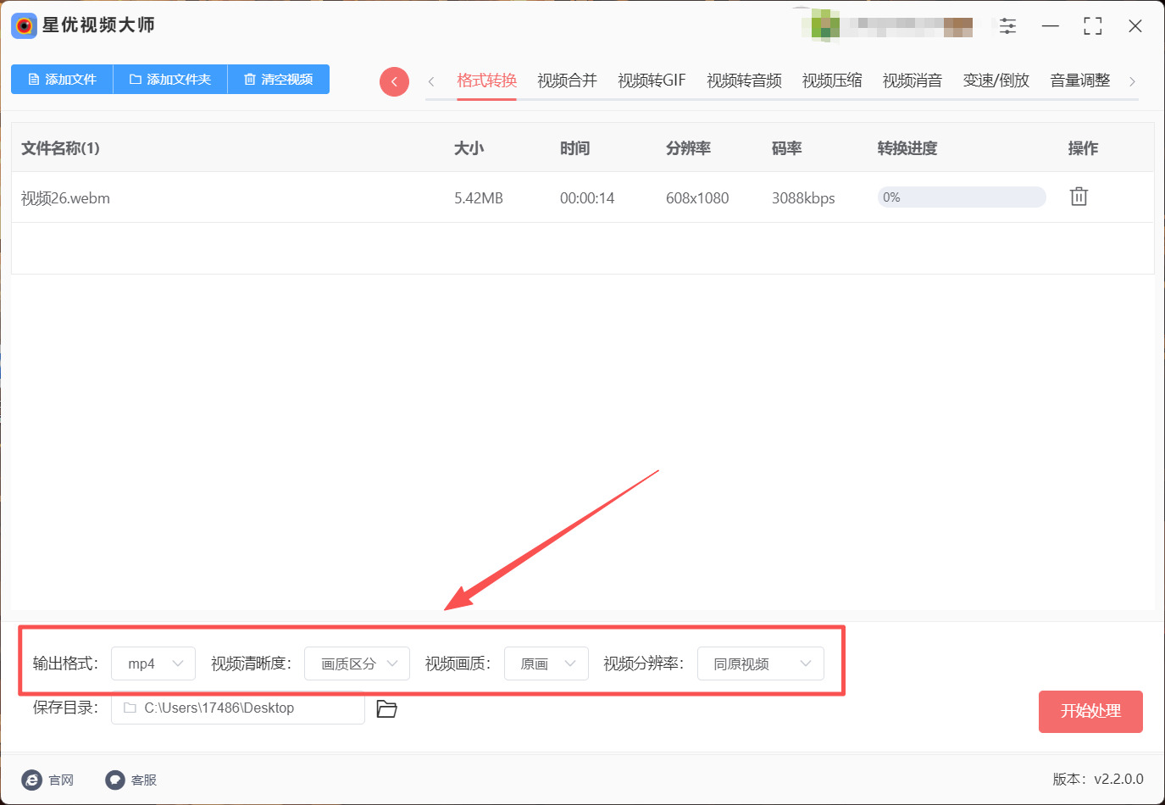This screenshot has height=805, width=1165.
Task: Click the 转换进度 column header
Action: (x=907, y=148)
